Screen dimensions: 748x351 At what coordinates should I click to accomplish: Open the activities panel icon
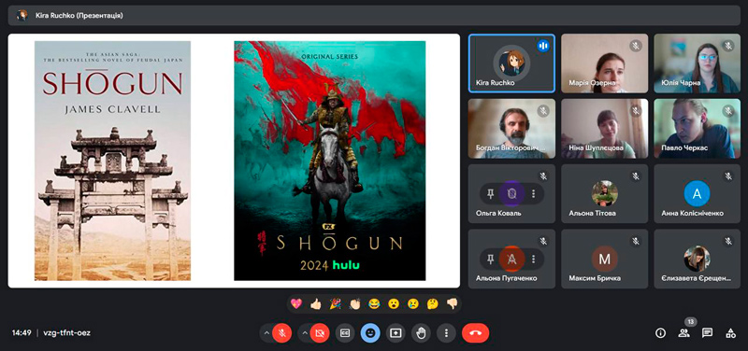pos(730,333)
